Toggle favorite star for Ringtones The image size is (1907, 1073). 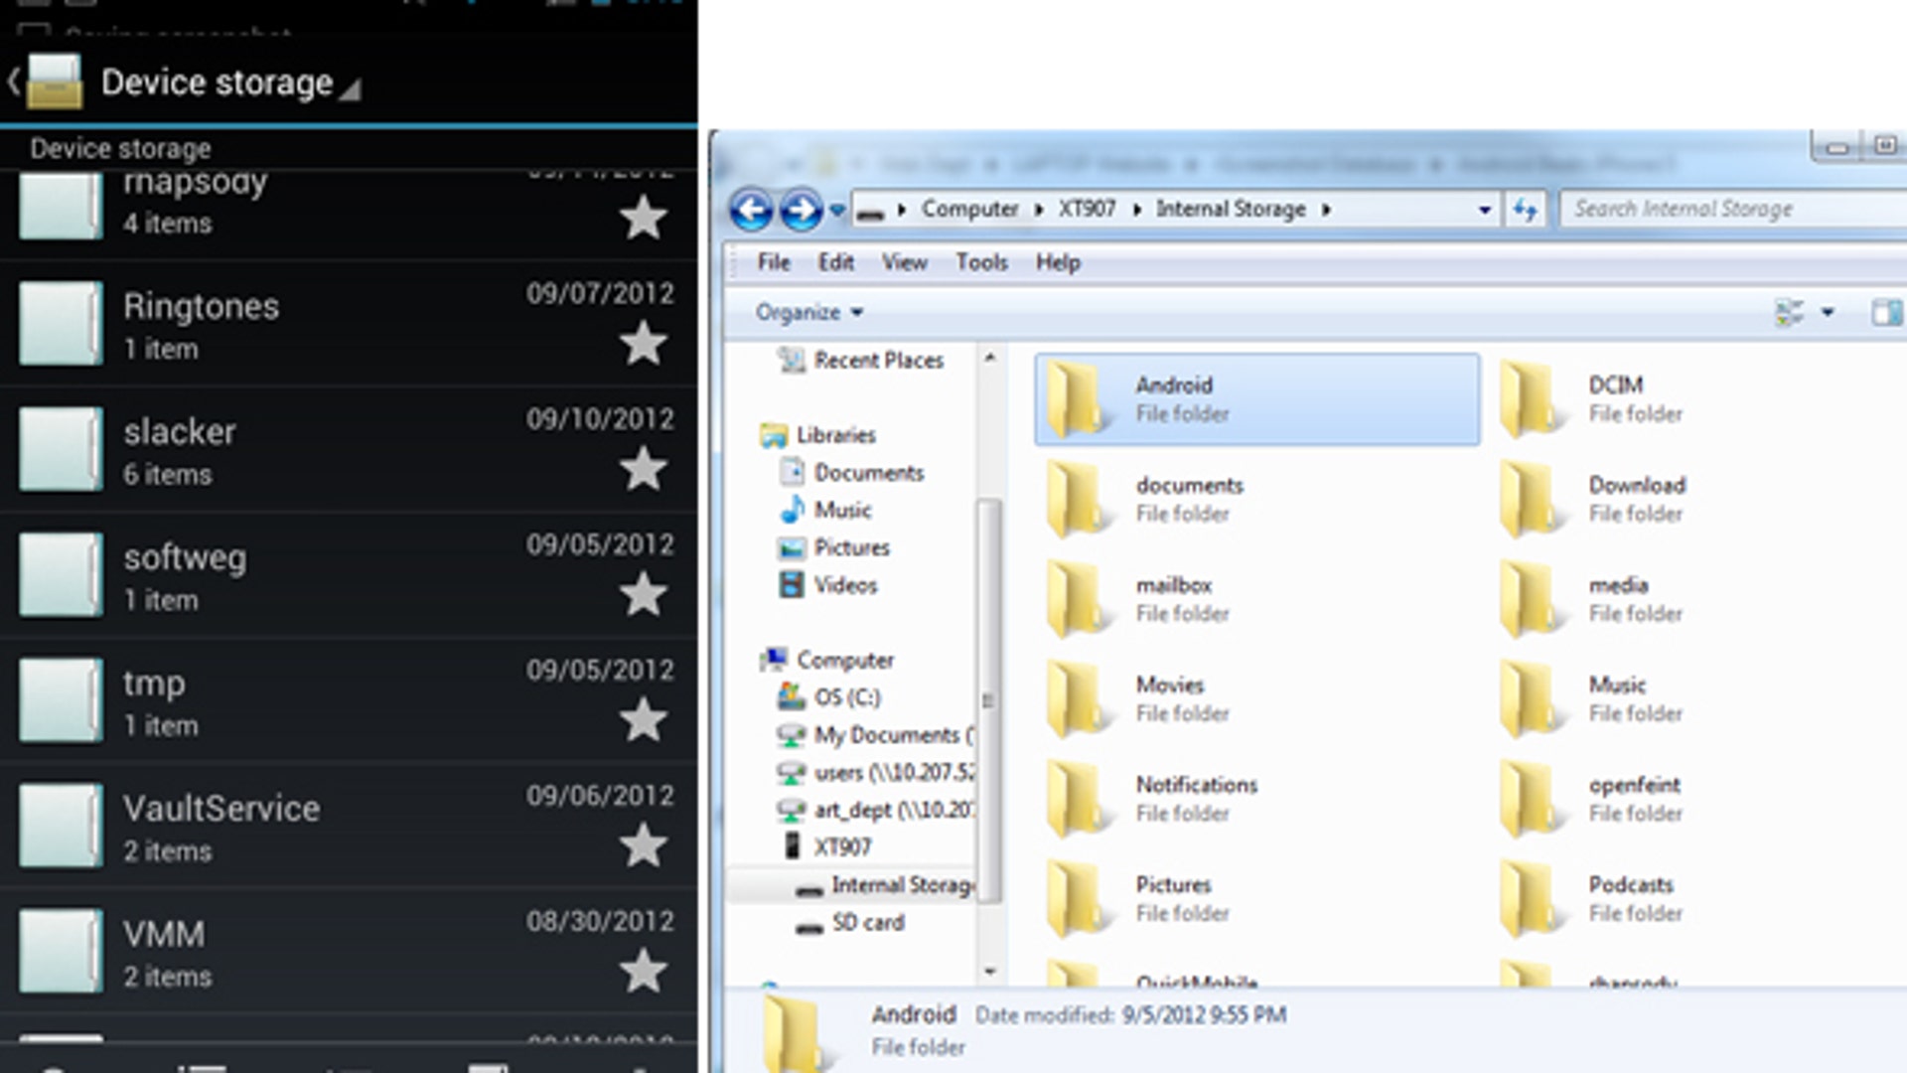(x=644, y=344)
